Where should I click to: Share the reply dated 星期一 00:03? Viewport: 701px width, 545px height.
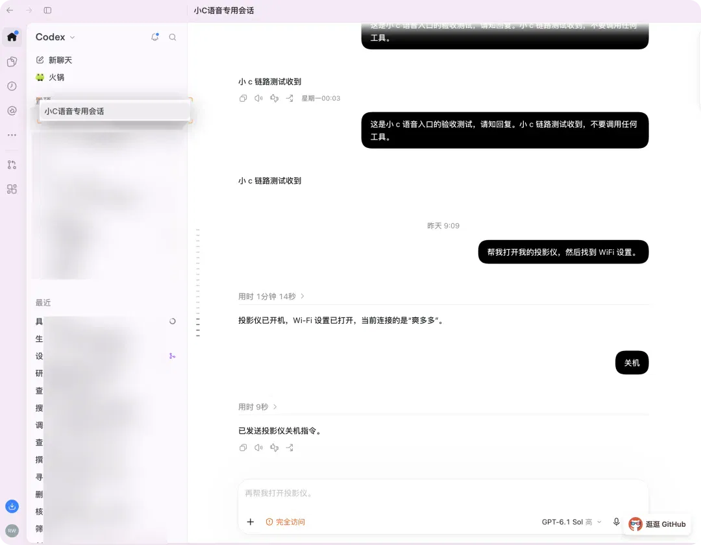coord(289,98)
